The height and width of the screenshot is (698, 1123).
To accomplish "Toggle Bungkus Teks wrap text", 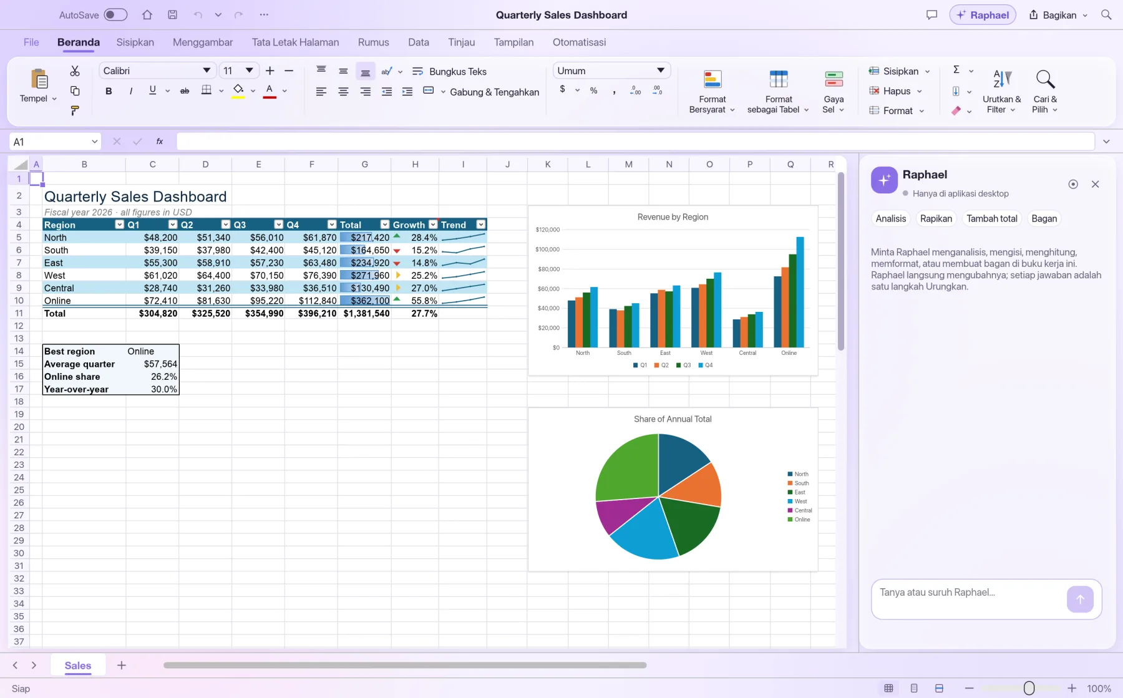I will pyautogui.click(x=449, y=71).
